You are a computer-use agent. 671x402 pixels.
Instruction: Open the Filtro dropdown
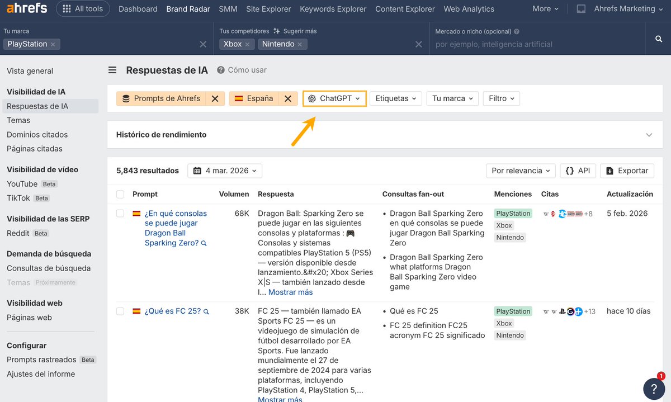click(x=501, y=98)
